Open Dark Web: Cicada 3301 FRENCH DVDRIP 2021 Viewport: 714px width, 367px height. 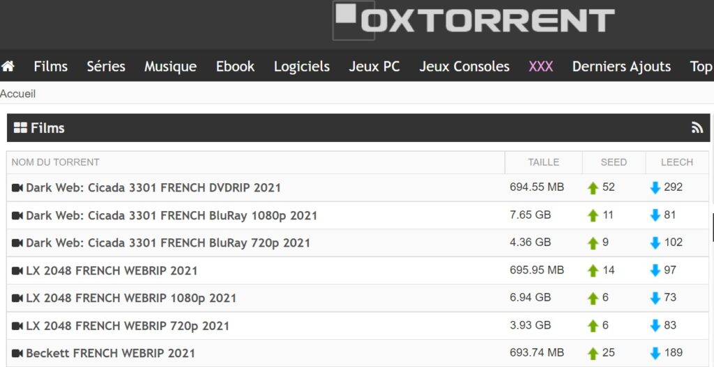[x=153, y=187]
